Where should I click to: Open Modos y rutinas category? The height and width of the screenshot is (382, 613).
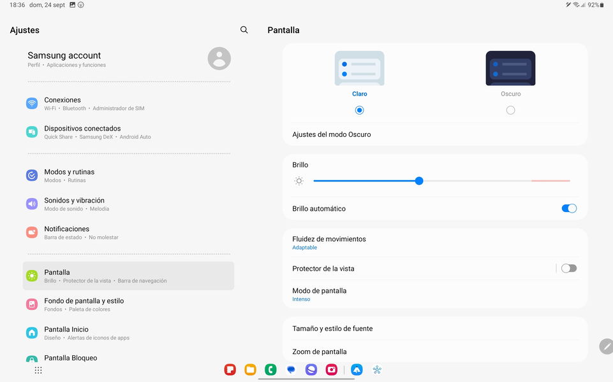[128, 175]
